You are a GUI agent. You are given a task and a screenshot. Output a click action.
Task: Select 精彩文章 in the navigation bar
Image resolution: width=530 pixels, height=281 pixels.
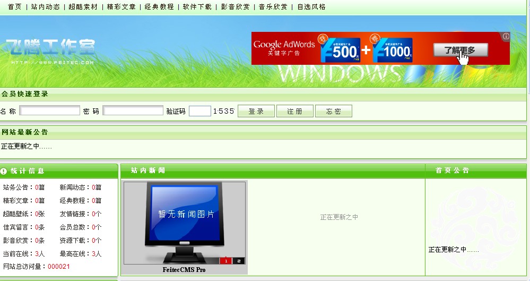click(x=121, y=7)
